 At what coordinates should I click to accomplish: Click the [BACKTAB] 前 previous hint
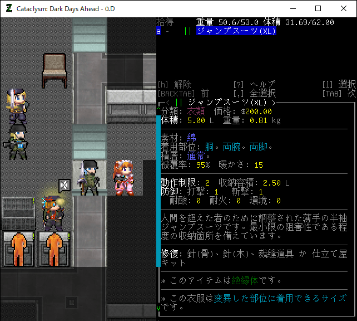click(184, 94)
